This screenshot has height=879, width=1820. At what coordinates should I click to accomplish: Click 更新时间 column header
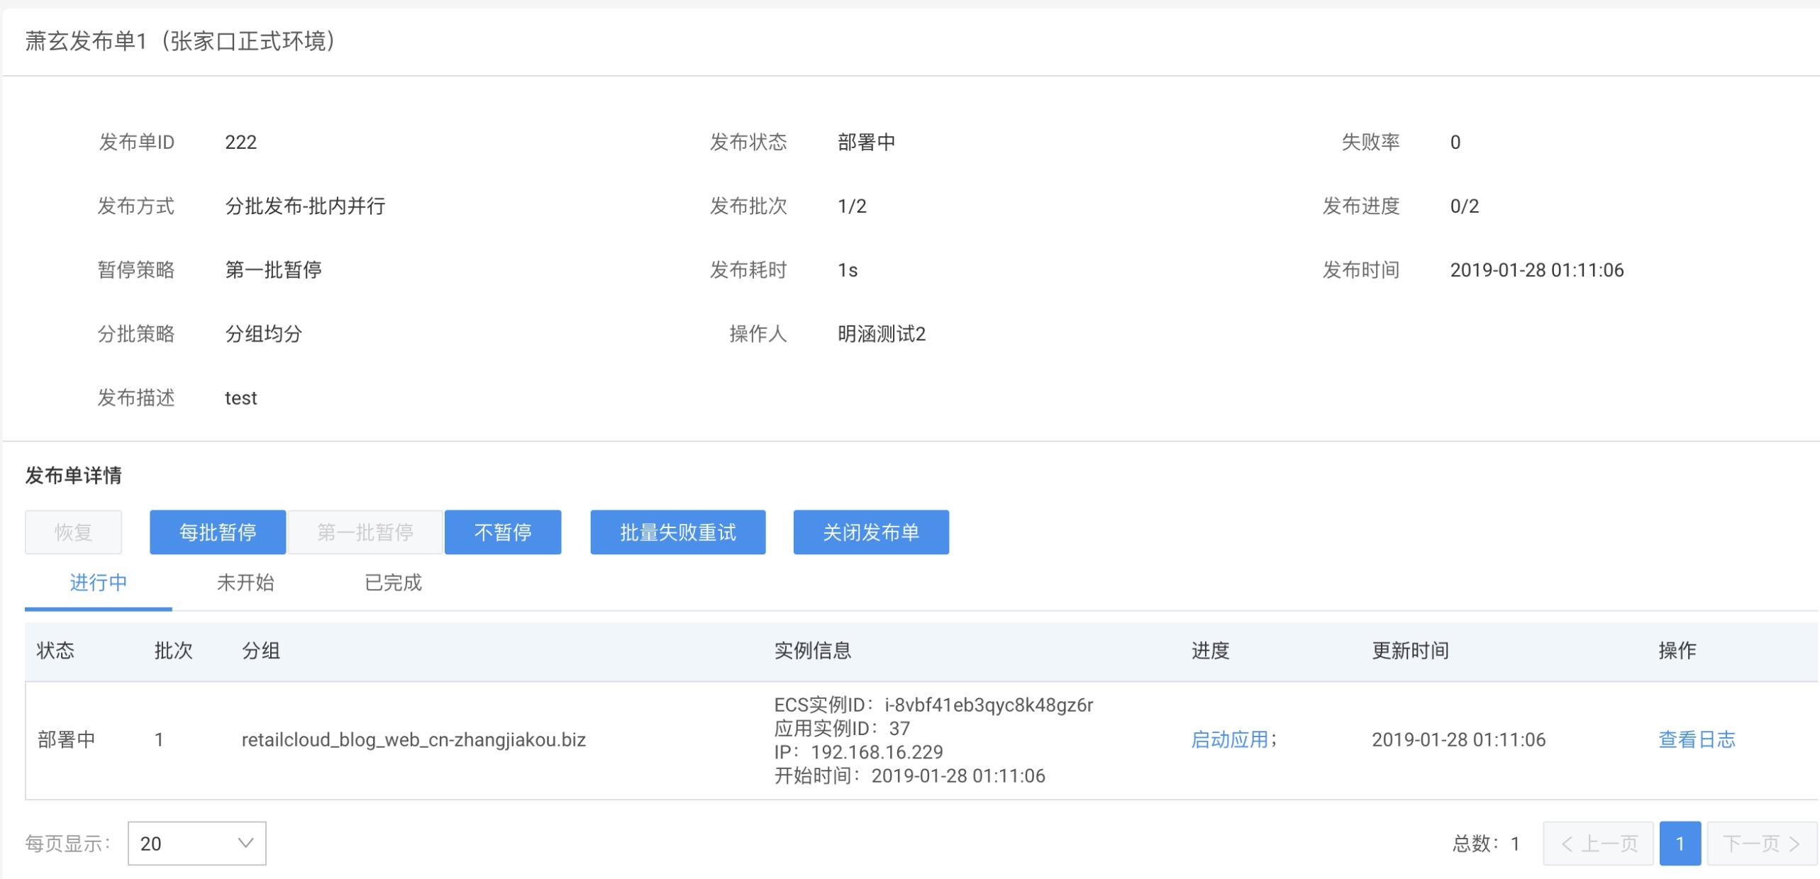[1409, 650]
